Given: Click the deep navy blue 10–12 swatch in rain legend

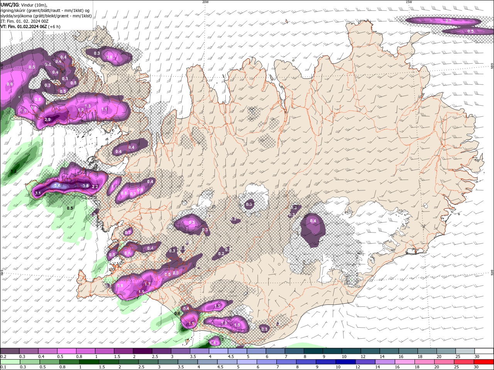Looking at the screenshot, I should tap(345, 362).
